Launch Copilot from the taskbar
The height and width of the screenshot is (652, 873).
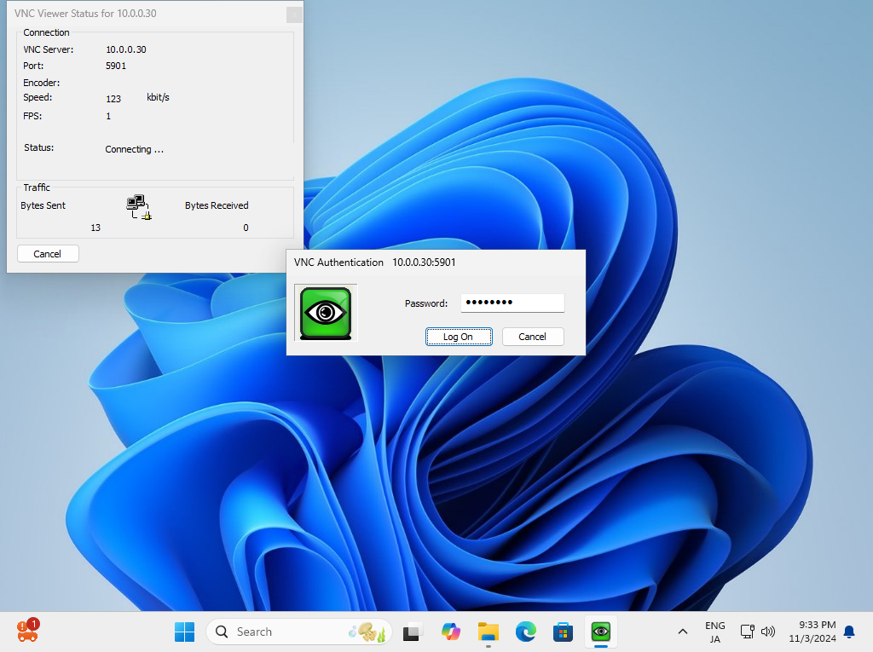(450, 632)
